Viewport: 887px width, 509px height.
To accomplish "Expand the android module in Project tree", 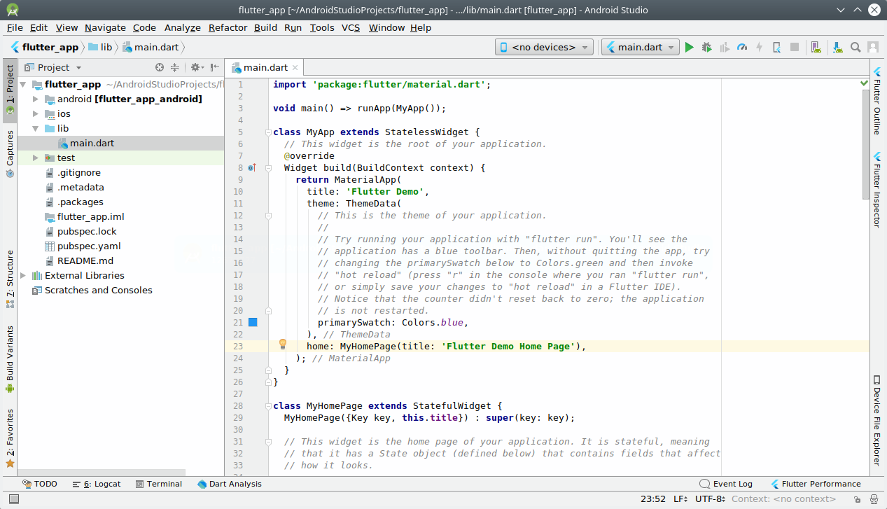I will click(34, 99).
